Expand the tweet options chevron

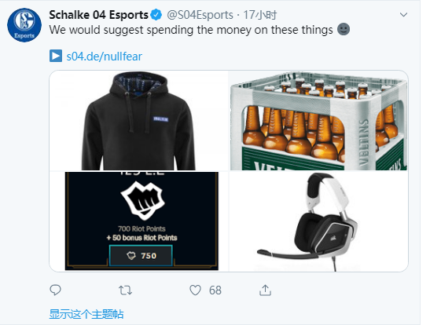pos(403,14)
